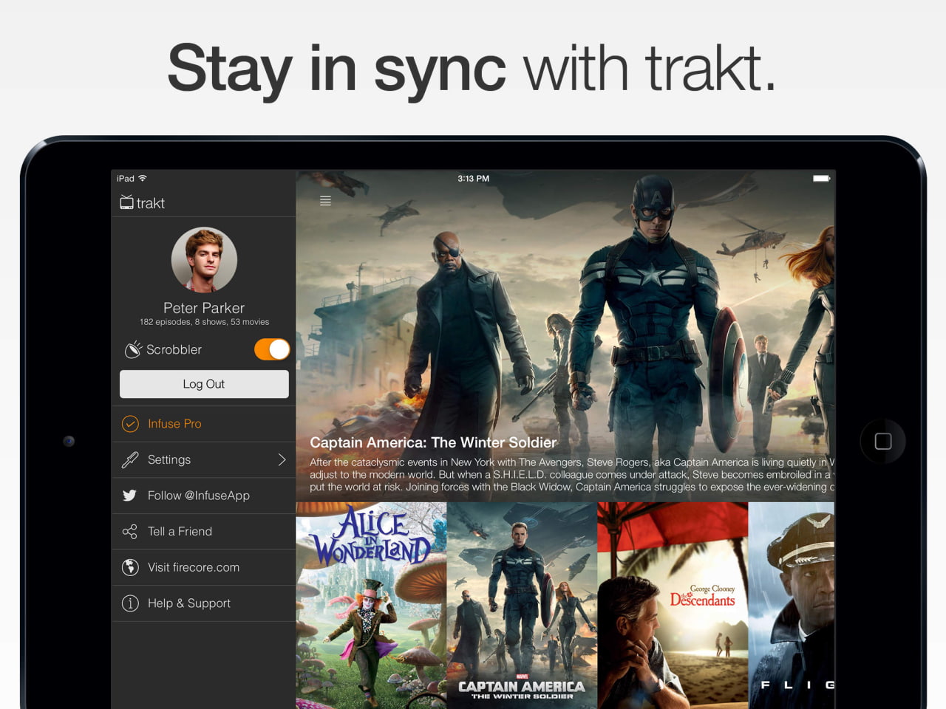Select the Infuse Pro menu entry

point(174,423)
